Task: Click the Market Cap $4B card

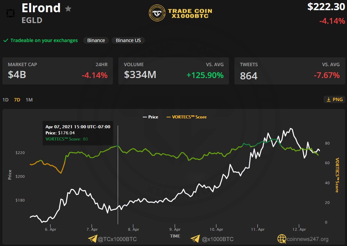Action: click(58, 71)
